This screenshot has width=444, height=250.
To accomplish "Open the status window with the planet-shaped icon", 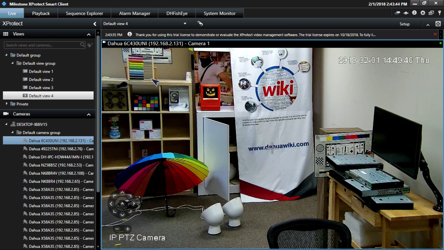I will pos(406,13).
